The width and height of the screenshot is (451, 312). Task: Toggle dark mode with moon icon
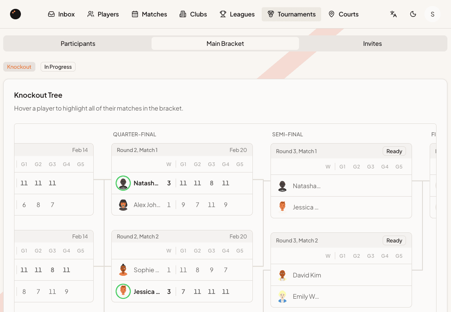click(413, 14)
